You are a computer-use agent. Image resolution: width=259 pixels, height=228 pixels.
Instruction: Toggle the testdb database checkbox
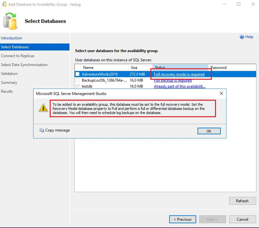coord(77,86)
